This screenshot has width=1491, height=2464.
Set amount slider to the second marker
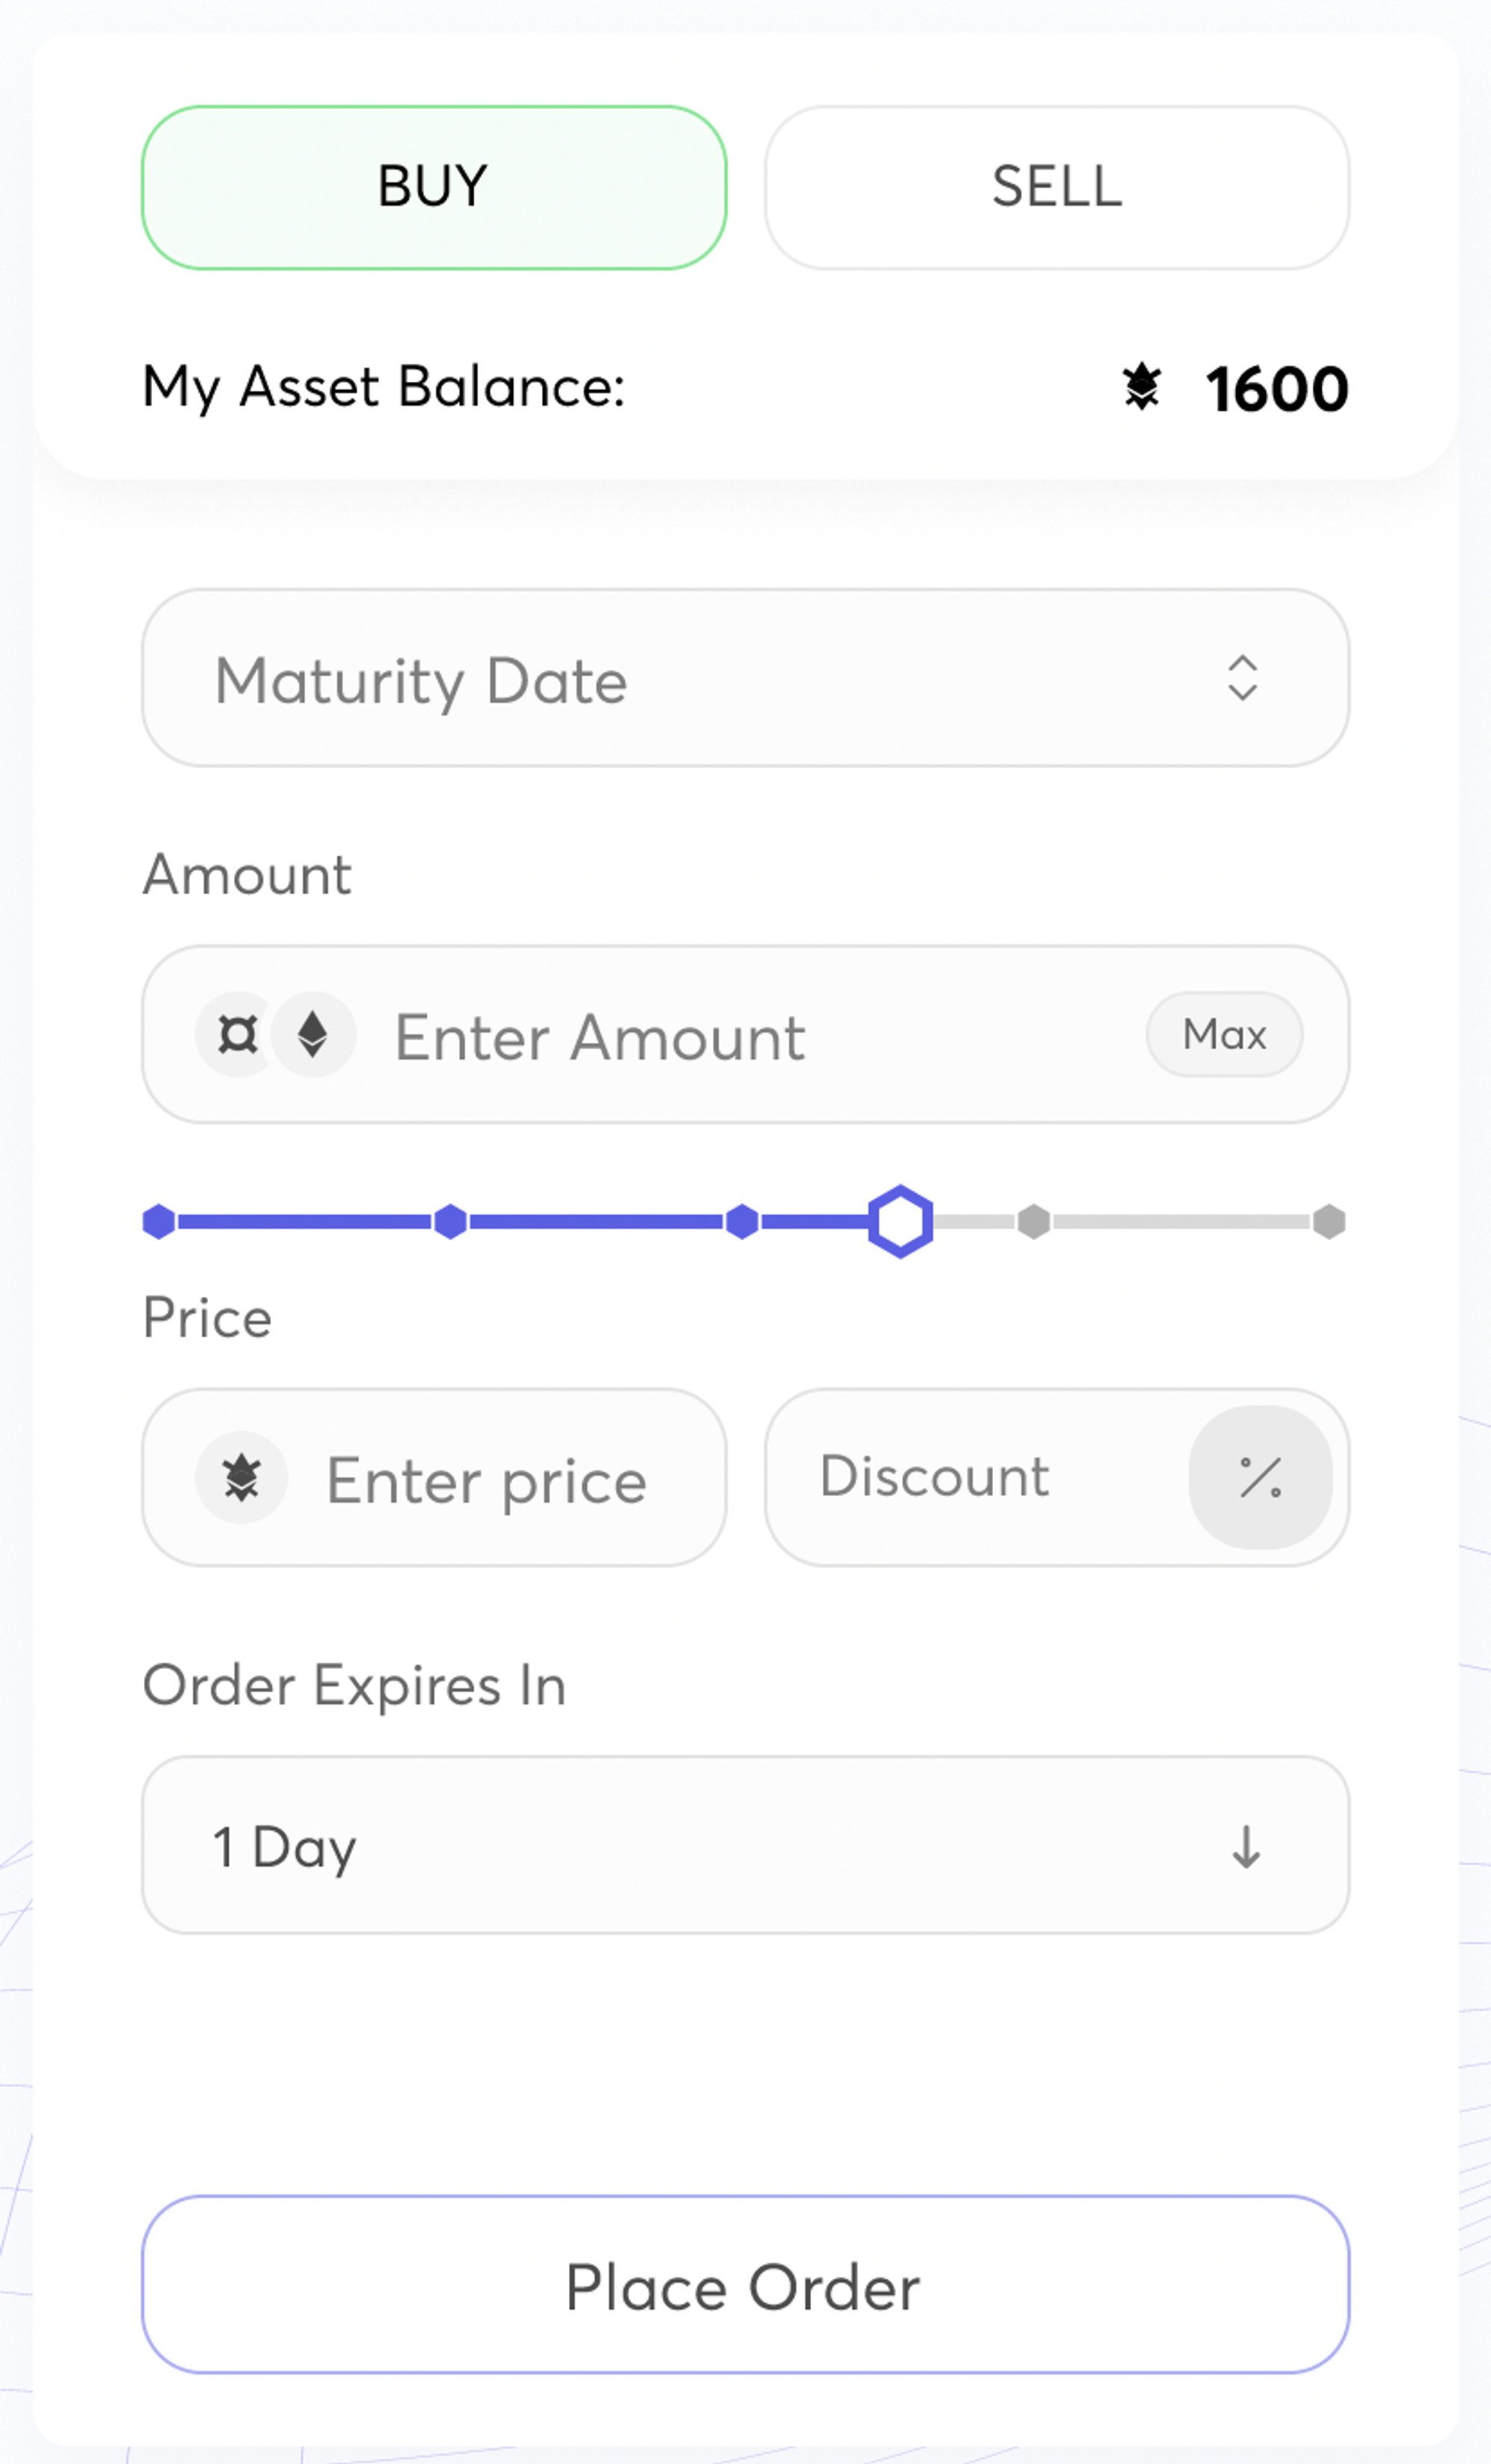click(x=451, y=1221)
